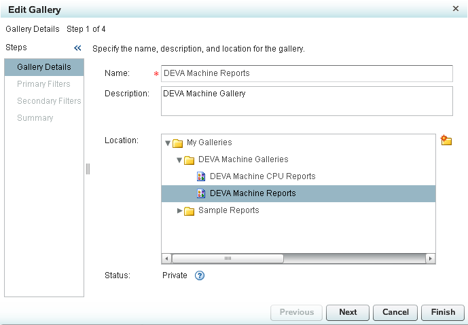Click the Next button
Viewport: 468px width, 325px height.
coord(348,312)
